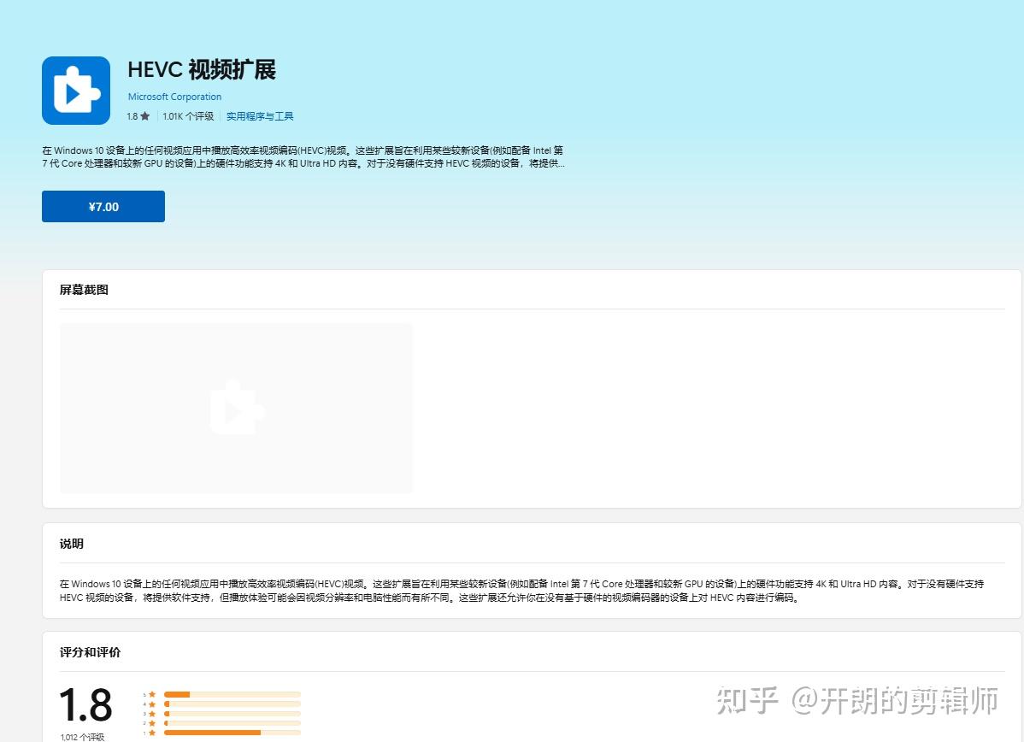1024x742 pixels.
Task: Expand the 评分和评价 section
Action: click(91, 652)
